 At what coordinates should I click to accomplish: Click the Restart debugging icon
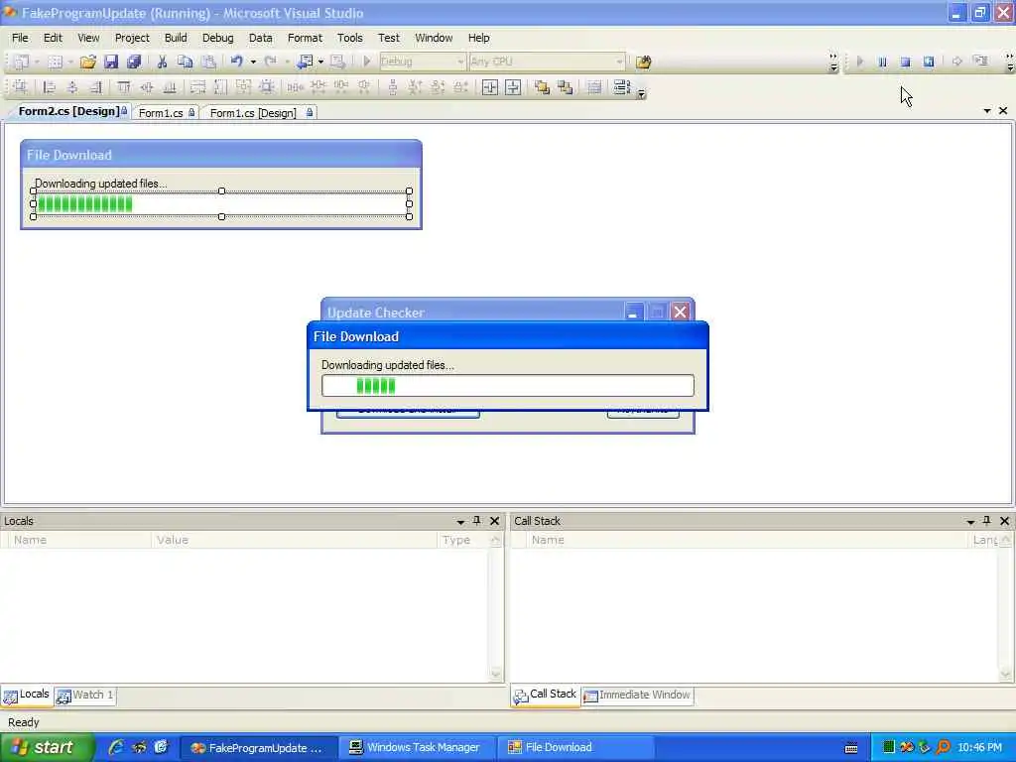click(929, 62)
